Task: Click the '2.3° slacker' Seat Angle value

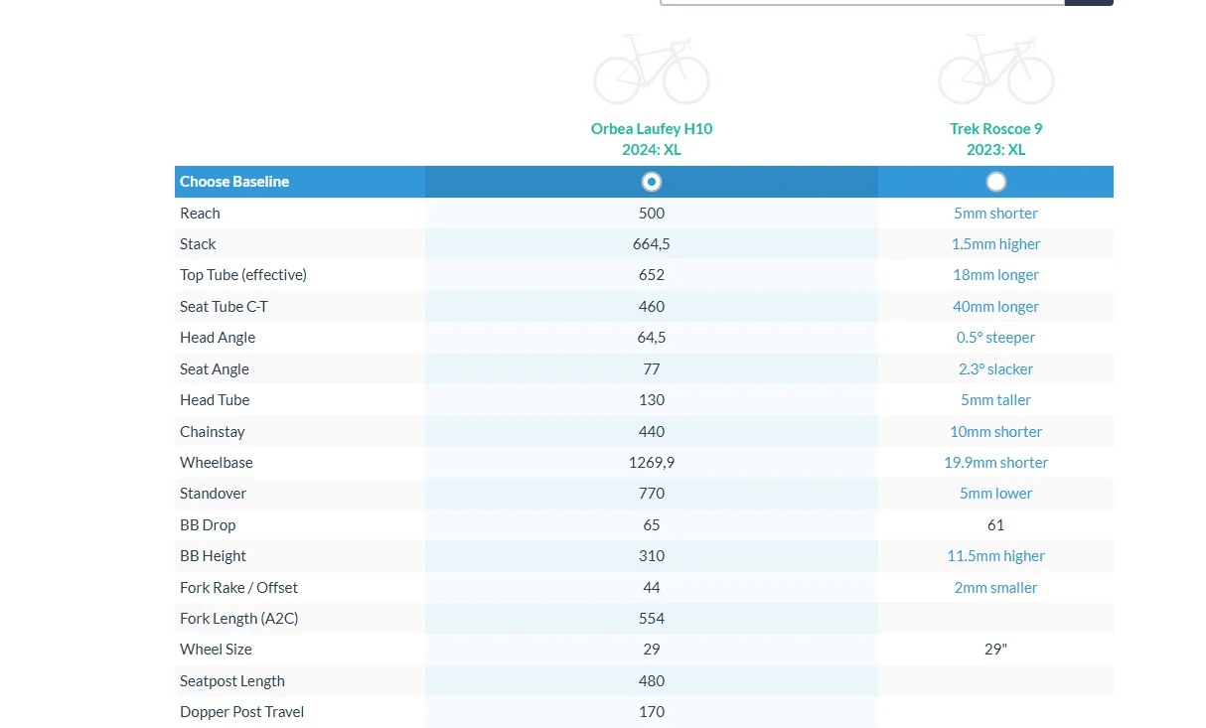Action: tap(995, 369)
